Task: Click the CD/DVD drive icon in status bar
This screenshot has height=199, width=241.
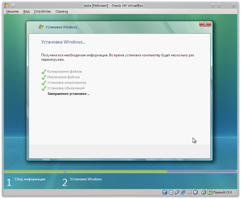Action: [x=171, y=192]
